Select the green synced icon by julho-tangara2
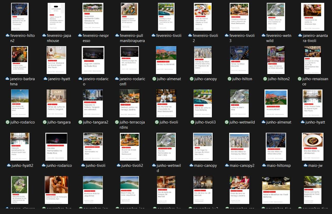Screen dimensions: 332x214 (x=80, y=122)
